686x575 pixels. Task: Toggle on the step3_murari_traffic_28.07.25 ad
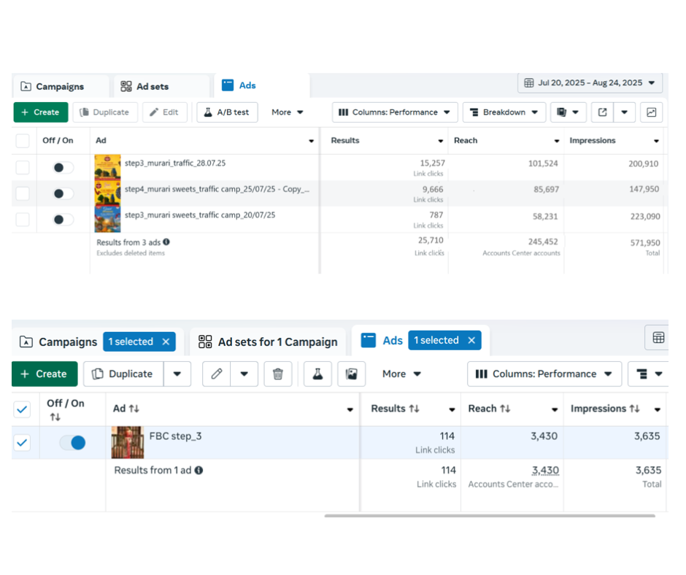(x=63, y=168)
